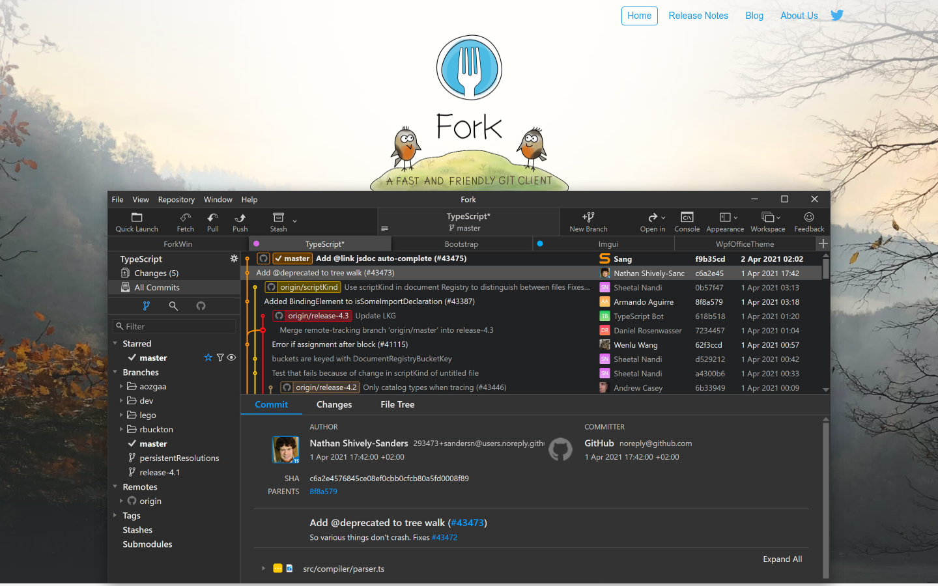Open the Stash dropdown arrow
Image resolution: width=938 pixels, height=586 pixels.
click(x=295, y=221)
